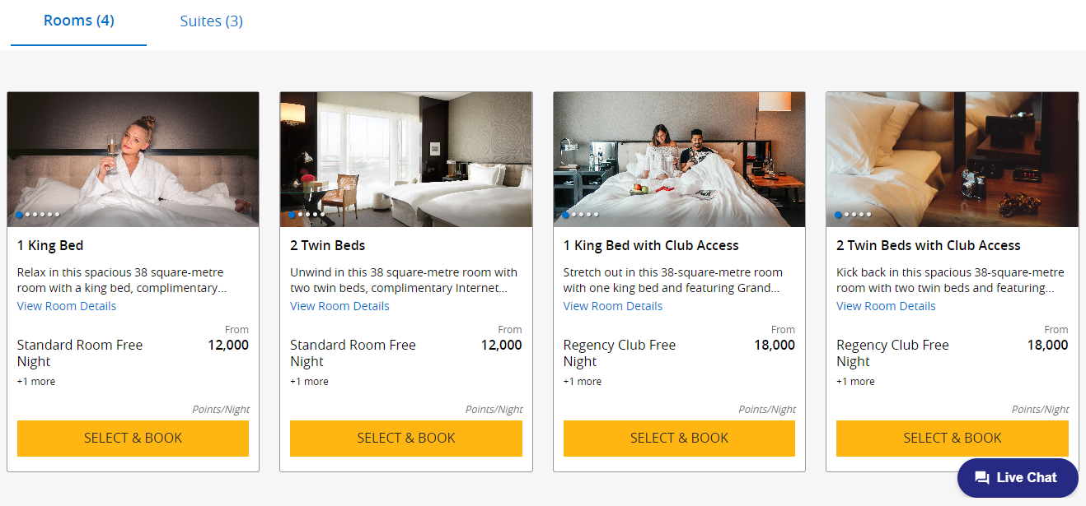This screenshot has height=506, width=1086.
Task: Select & Book the 1 King Bed room
Action: click(x=133, y=439)
